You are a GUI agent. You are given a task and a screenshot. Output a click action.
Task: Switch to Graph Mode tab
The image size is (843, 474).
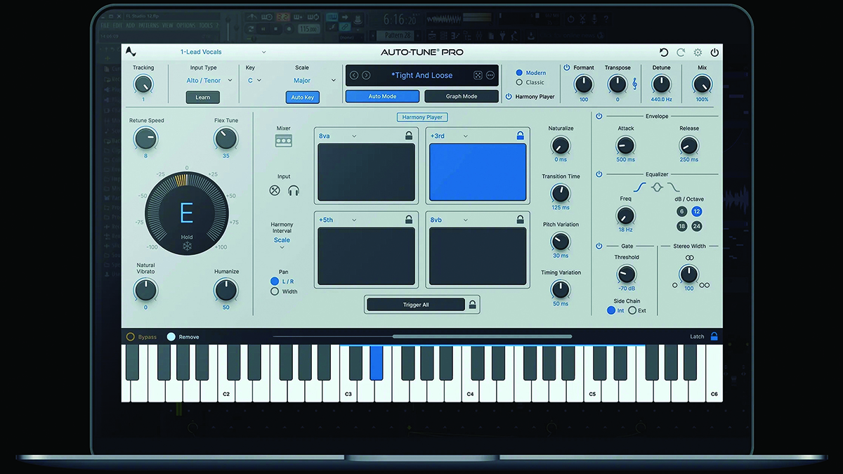tap(462, 96)
